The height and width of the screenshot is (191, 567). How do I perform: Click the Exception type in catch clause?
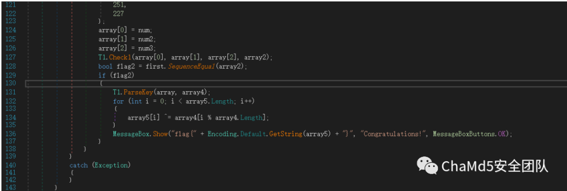(111, 165)
